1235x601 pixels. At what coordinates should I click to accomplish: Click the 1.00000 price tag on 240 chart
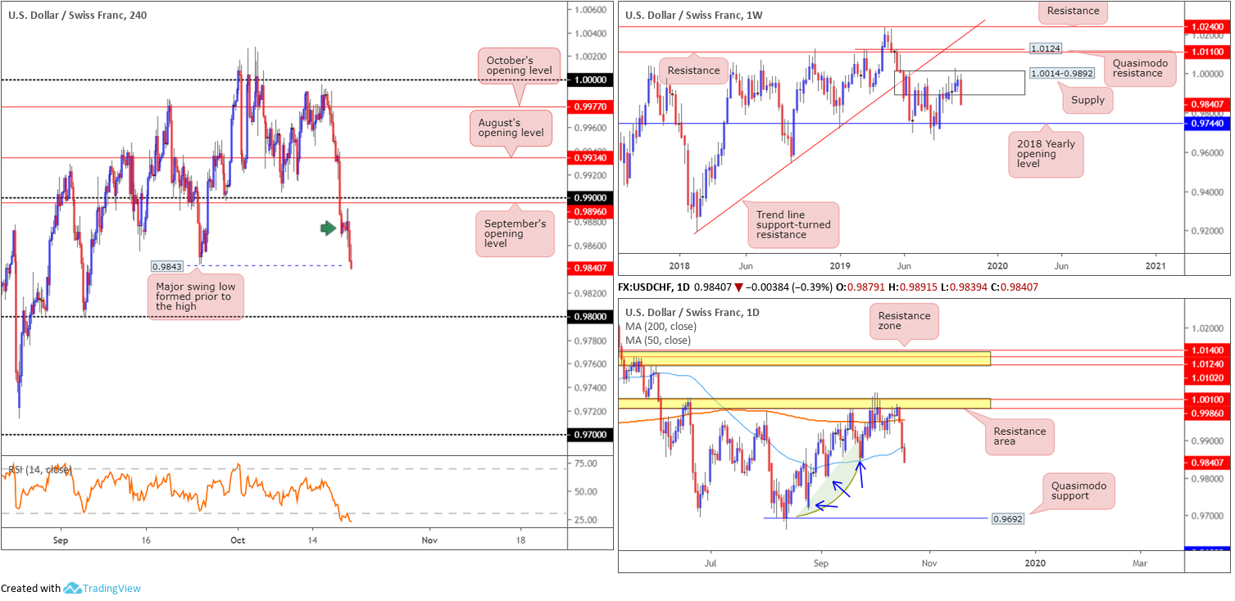[590, 79]
